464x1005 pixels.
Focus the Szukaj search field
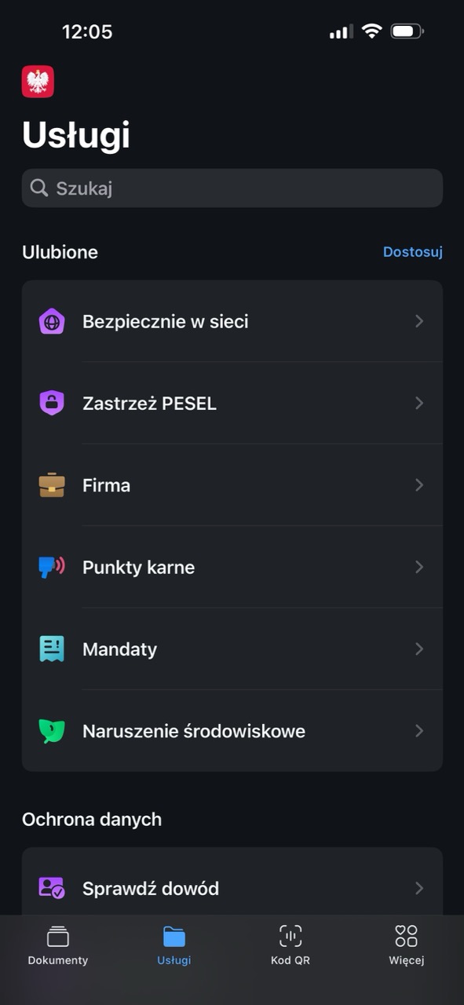tap(232, 188)
